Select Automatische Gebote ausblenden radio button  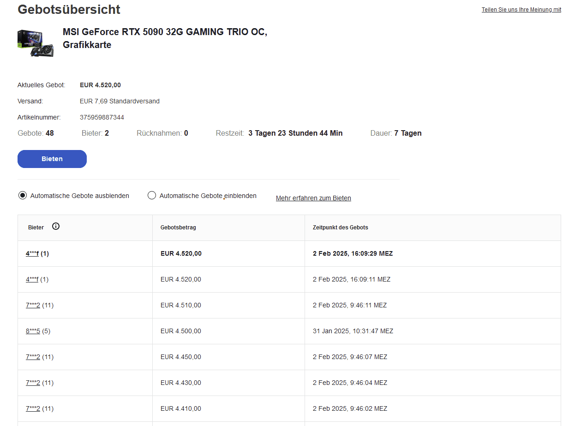[x=23, y=196]
